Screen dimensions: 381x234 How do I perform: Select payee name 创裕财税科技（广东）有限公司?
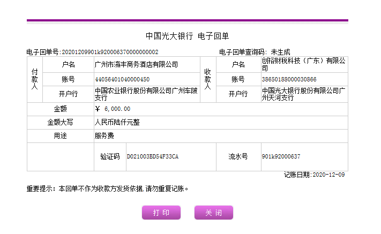(x=303, y=65)
